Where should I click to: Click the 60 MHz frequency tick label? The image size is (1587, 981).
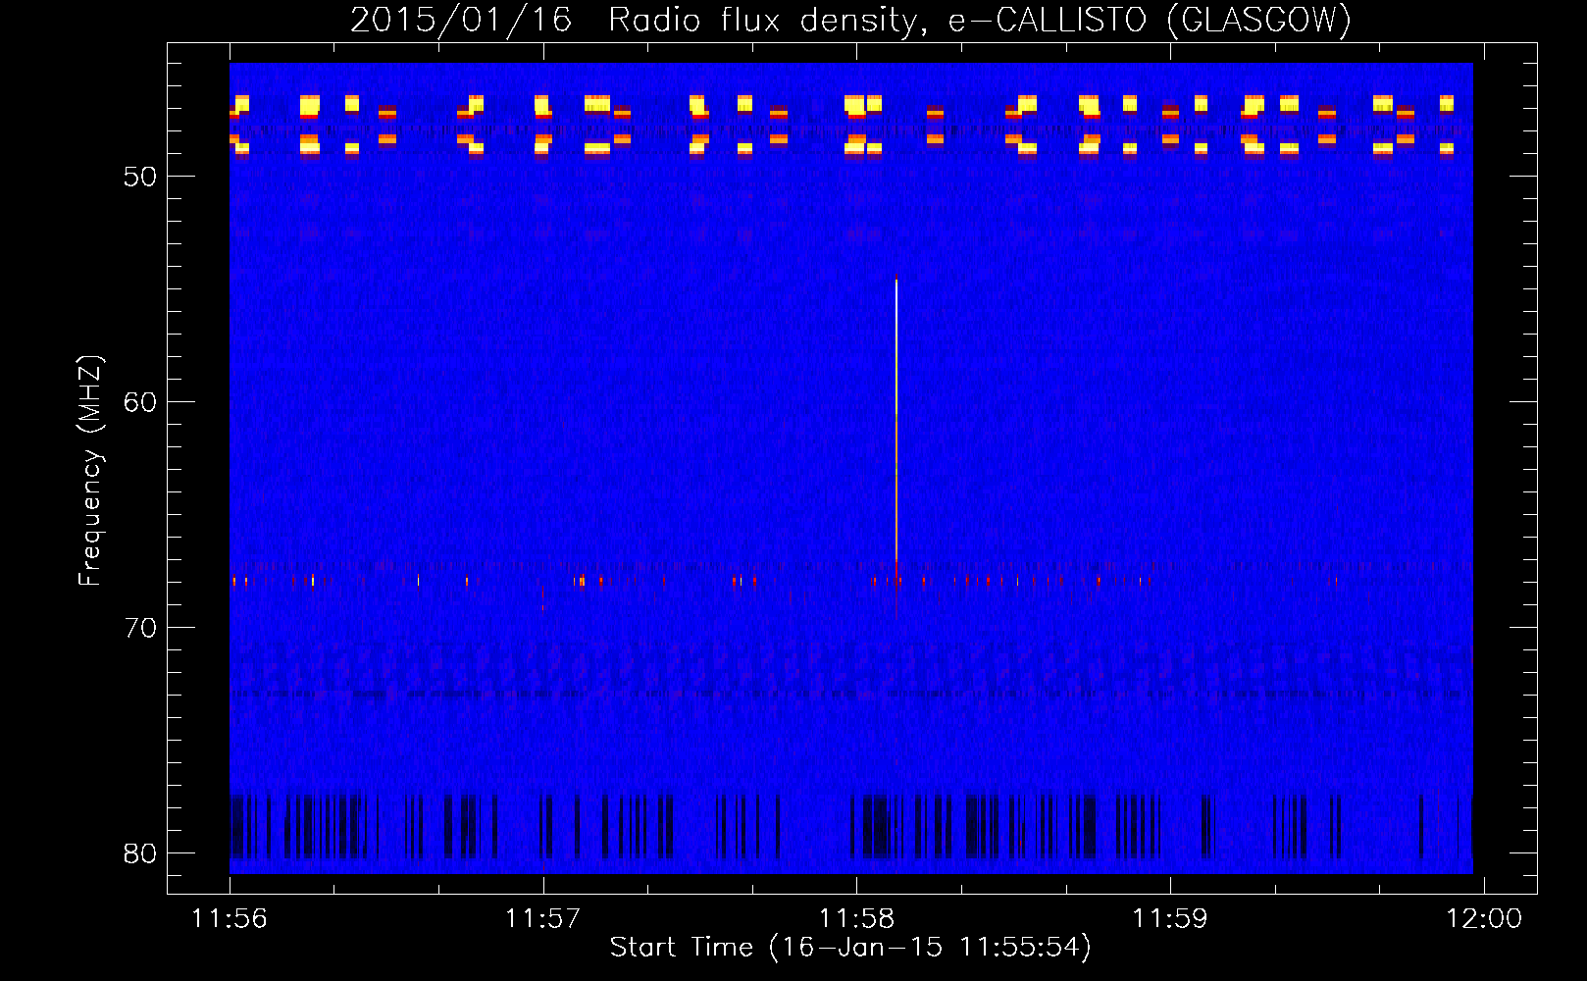140,402
